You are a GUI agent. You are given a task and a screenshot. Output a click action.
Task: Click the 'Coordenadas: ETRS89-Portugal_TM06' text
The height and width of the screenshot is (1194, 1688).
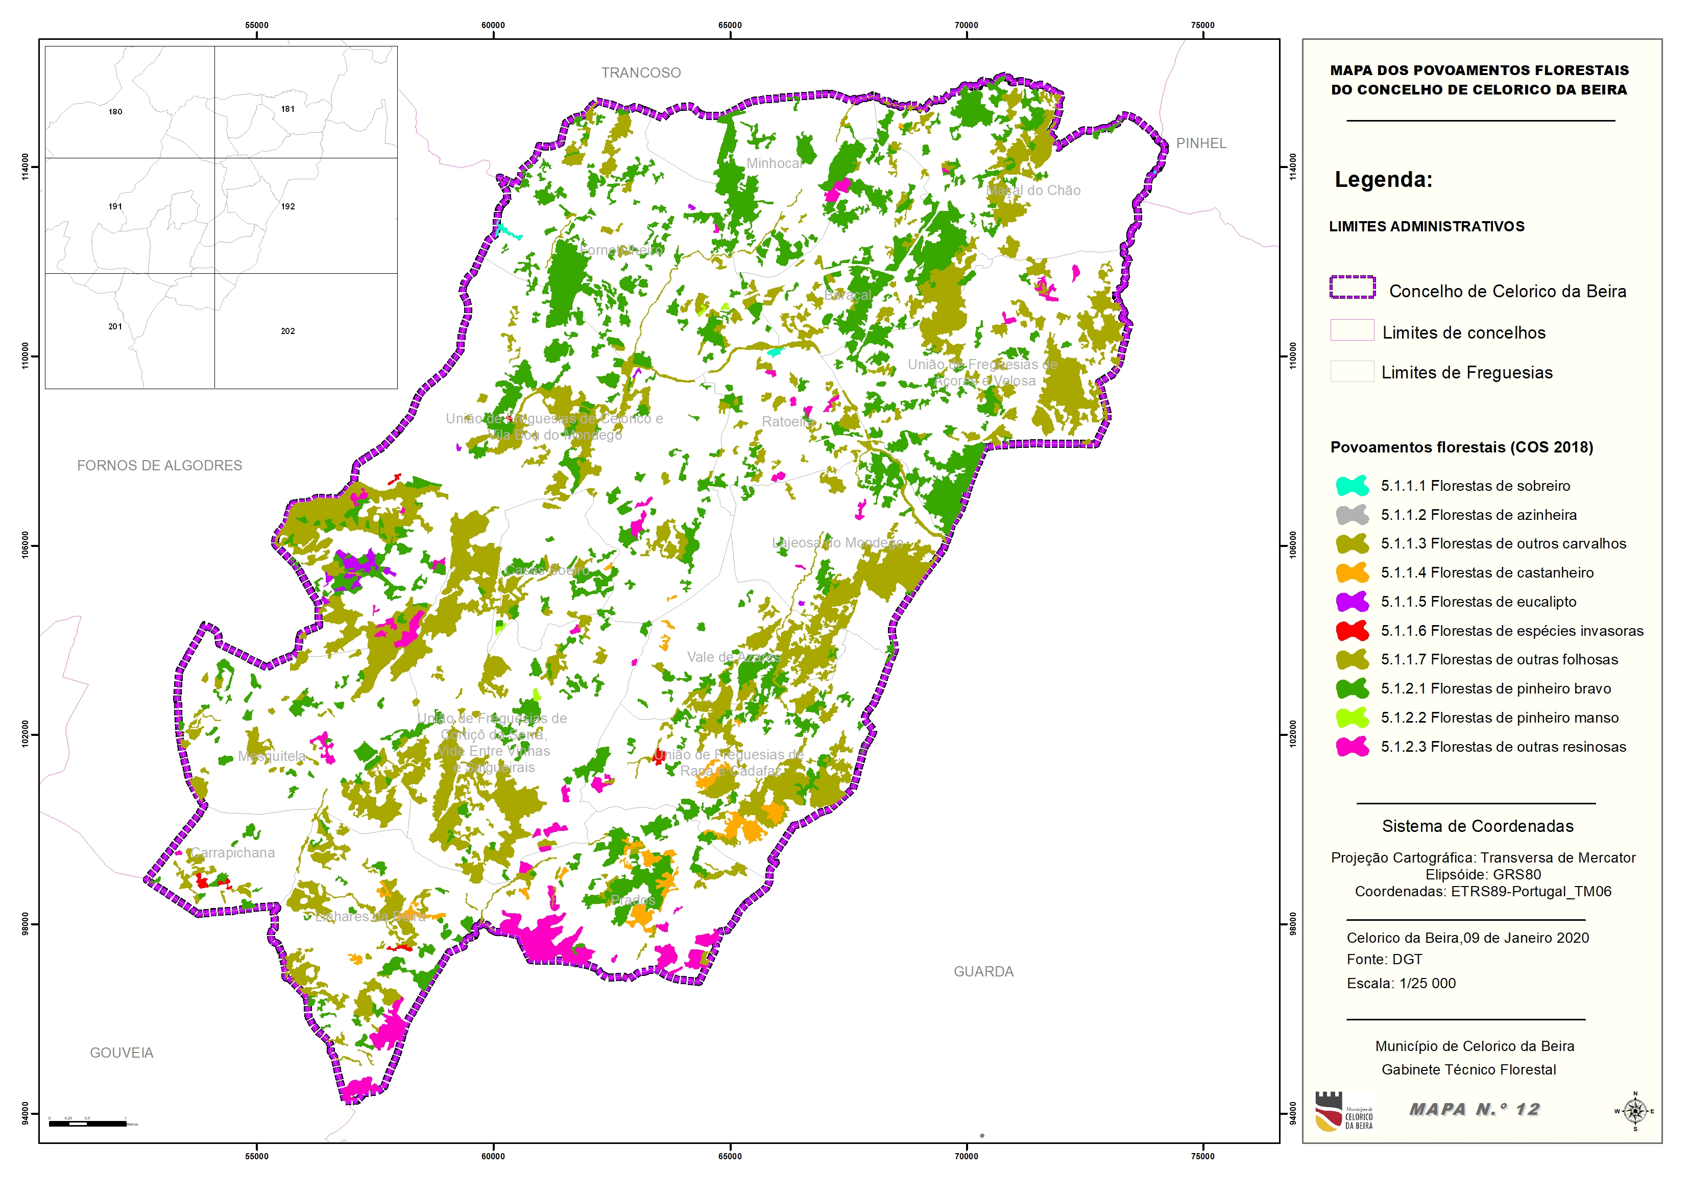(1483, 891)
